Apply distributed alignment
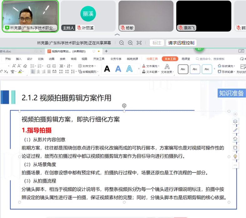Image resolution: width=246 pixels, height=218 pixels. pyautogui.click(x=54, y=72)
